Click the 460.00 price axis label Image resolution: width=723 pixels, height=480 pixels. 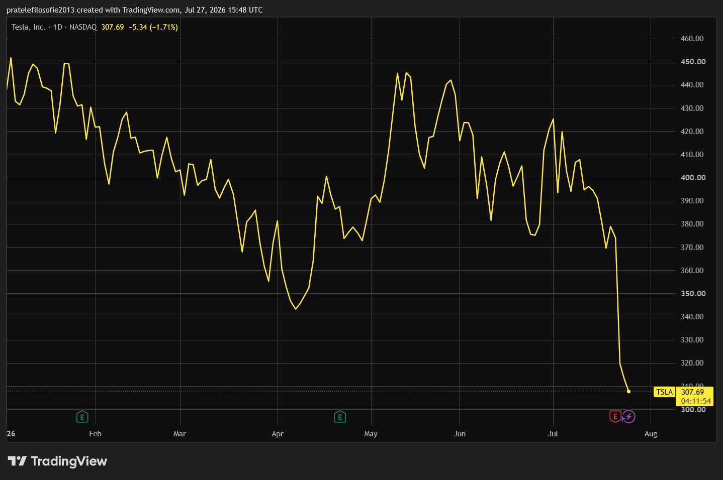[x=692, y=39]
